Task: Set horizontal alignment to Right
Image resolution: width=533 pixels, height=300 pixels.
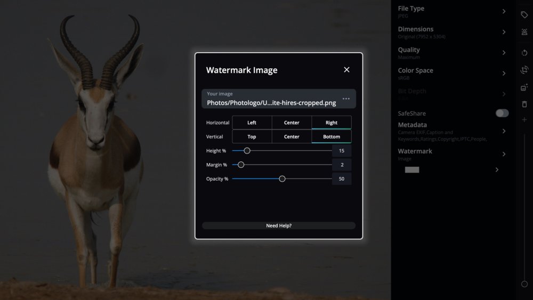Action: pos(332,123)
